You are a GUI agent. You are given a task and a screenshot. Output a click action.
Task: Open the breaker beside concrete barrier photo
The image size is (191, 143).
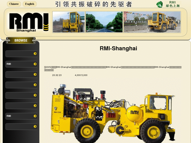[x=152, y=22]
